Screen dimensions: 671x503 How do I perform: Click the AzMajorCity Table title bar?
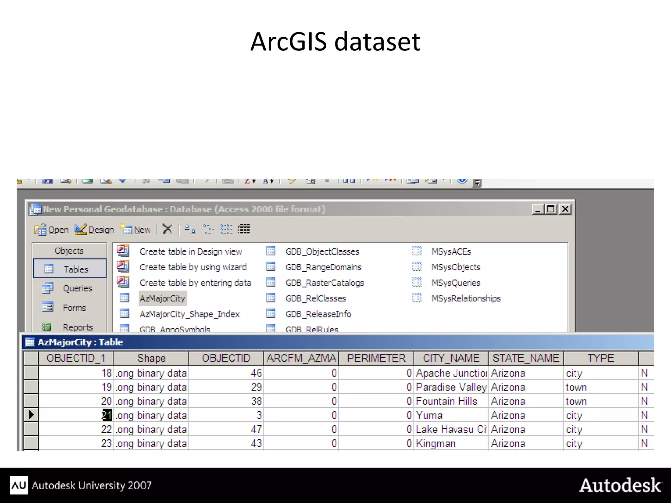click(338, 342)
